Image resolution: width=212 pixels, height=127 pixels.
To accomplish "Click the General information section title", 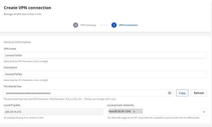I will pos(17,42).
